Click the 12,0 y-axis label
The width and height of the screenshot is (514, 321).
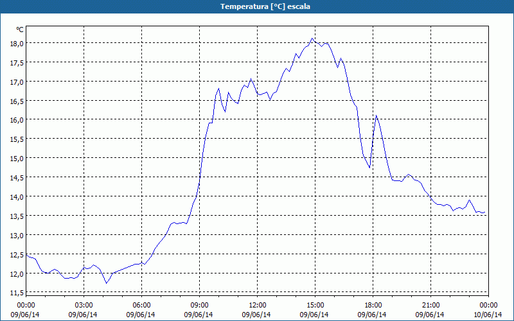17,274
